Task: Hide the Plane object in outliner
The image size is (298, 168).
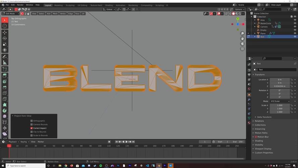Action: tap(295, 33)
